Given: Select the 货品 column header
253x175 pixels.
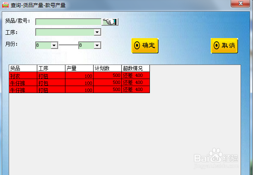Looking at the screenshot, I should pos(23,68).
